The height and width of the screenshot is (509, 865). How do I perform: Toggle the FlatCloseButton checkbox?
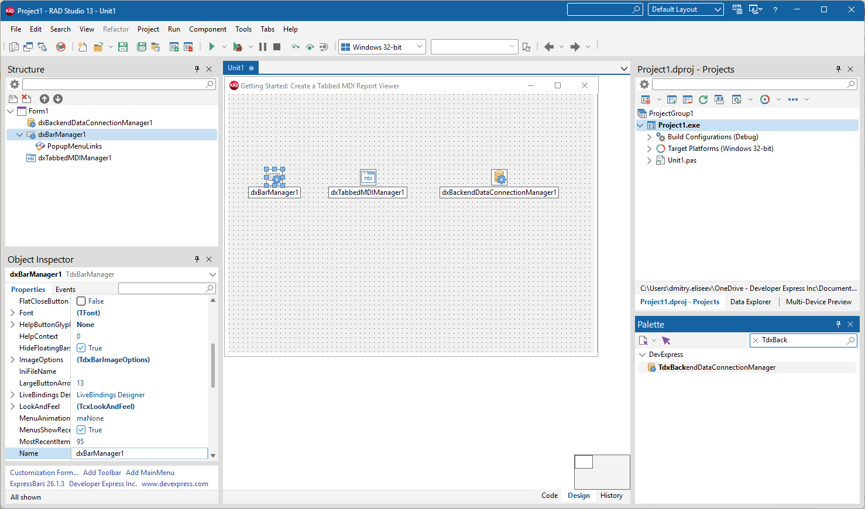81,301
